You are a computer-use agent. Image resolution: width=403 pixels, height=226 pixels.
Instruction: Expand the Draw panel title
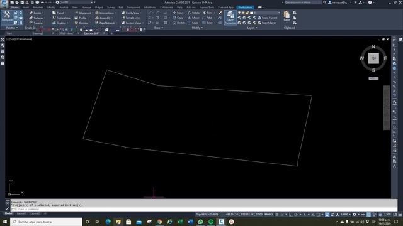point(159,28)
